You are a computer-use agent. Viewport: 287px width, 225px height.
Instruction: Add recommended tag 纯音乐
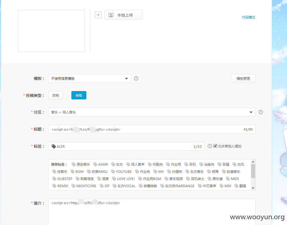[60, 171]
